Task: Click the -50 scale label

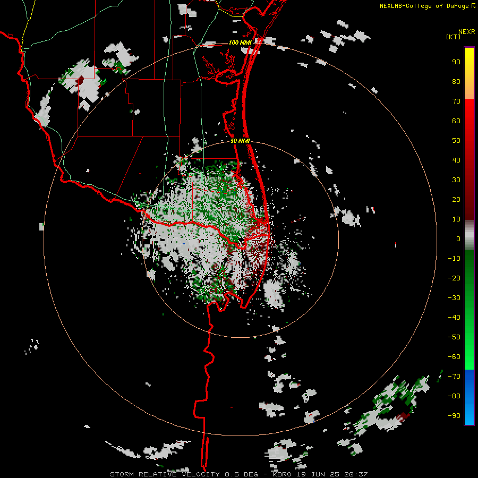Action: click(454, 337)
